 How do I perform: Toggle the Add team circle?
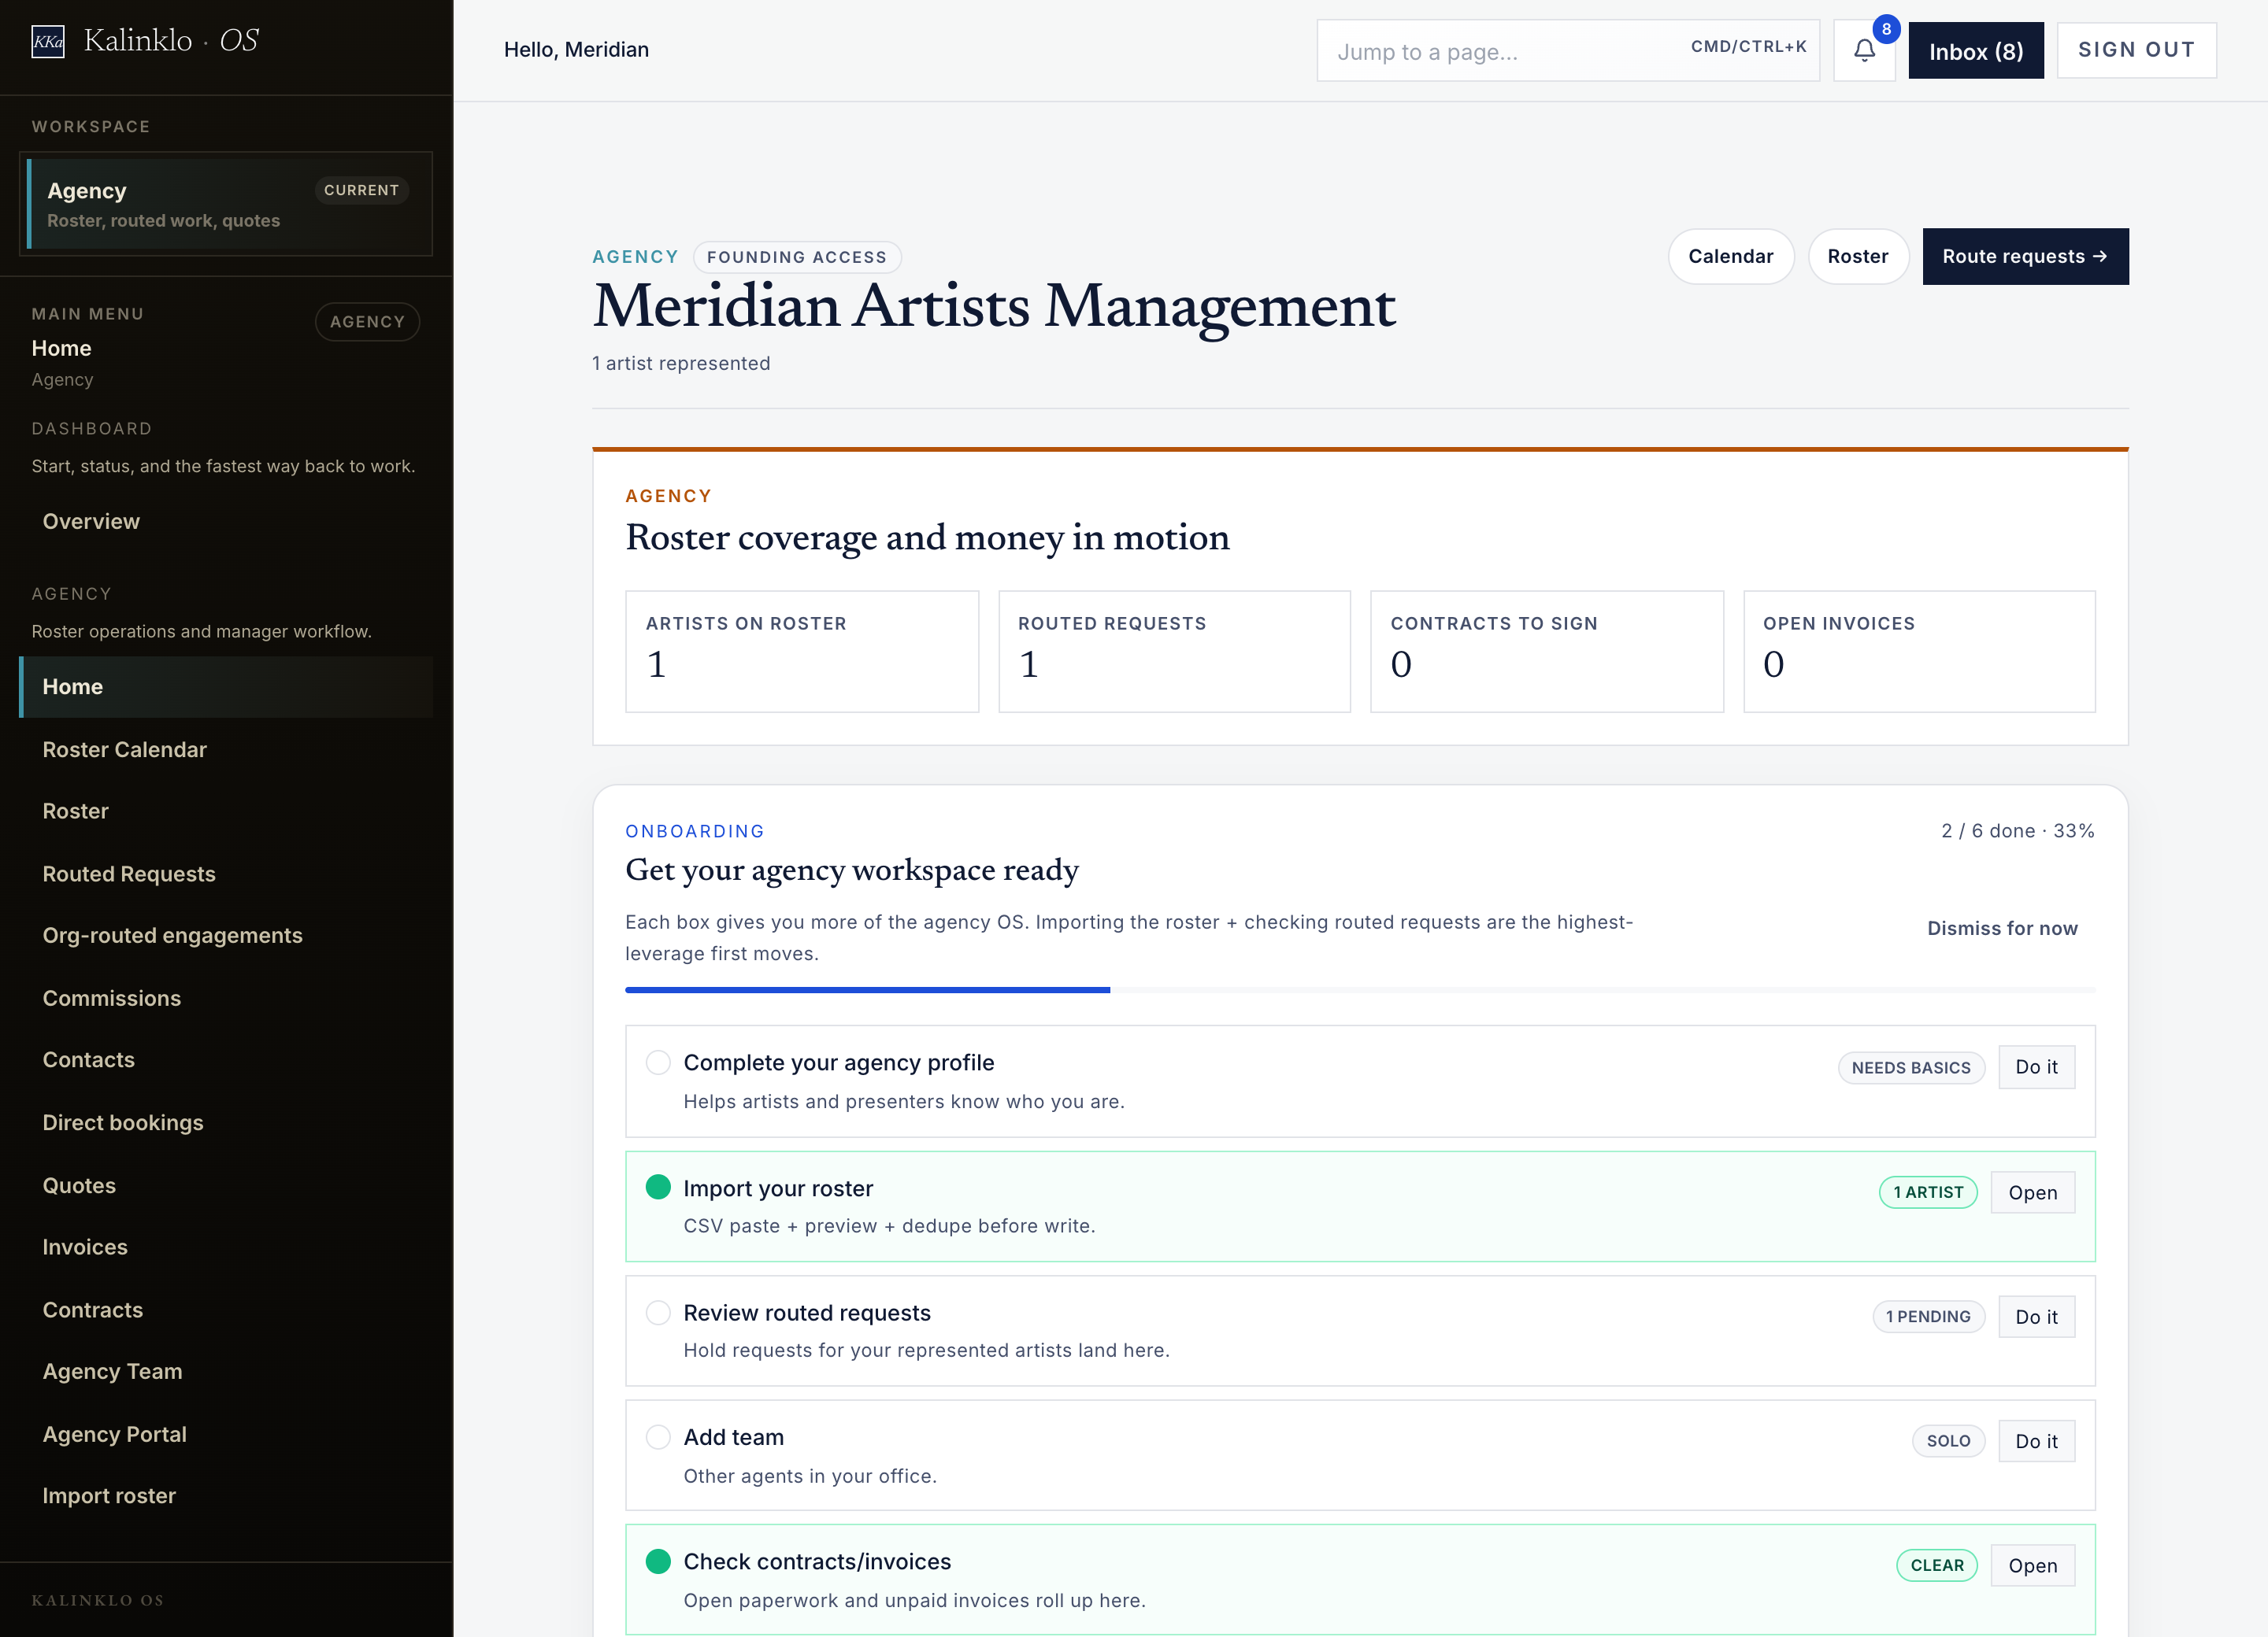658,1437
